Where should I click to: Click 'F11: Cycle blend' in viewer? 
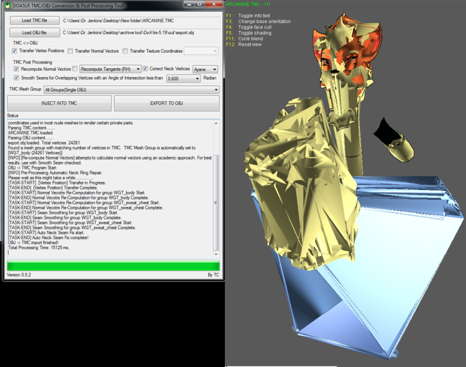click(x=244, y=39)
